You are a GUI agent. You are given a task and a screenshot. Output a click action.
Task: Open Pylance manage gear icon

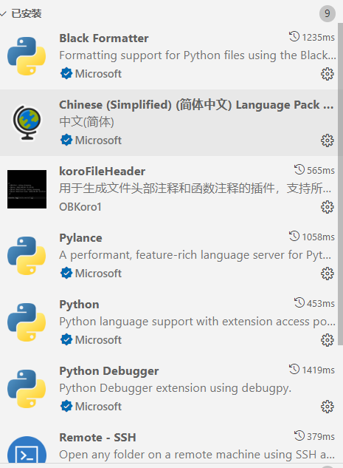click(328, 274)
